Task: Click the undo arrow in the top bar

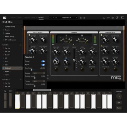Action: pyautogui.click(x=81, y=18)
